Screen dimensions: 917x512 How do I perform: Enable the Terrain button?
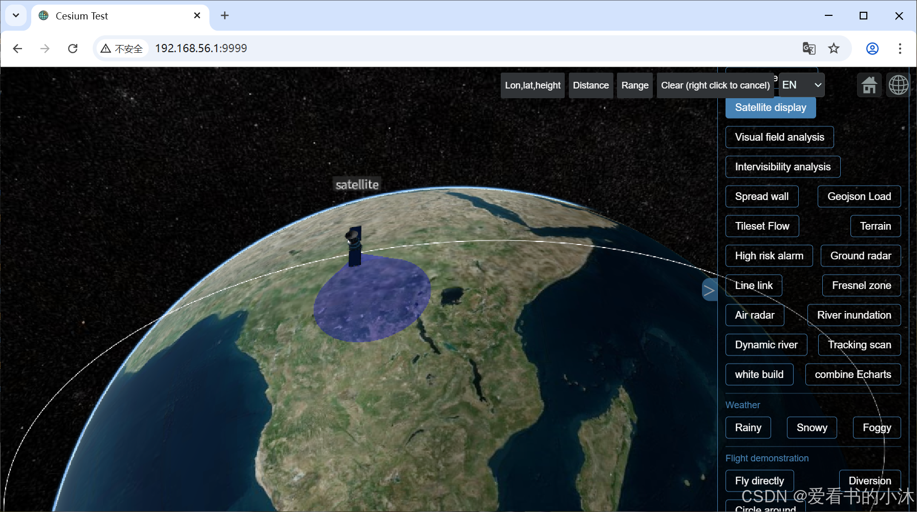coord(876,226)
